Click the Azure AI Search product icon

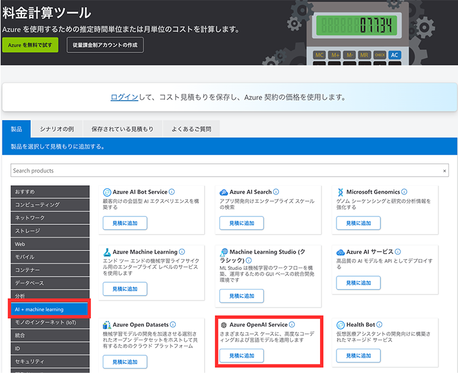[224, 192]
